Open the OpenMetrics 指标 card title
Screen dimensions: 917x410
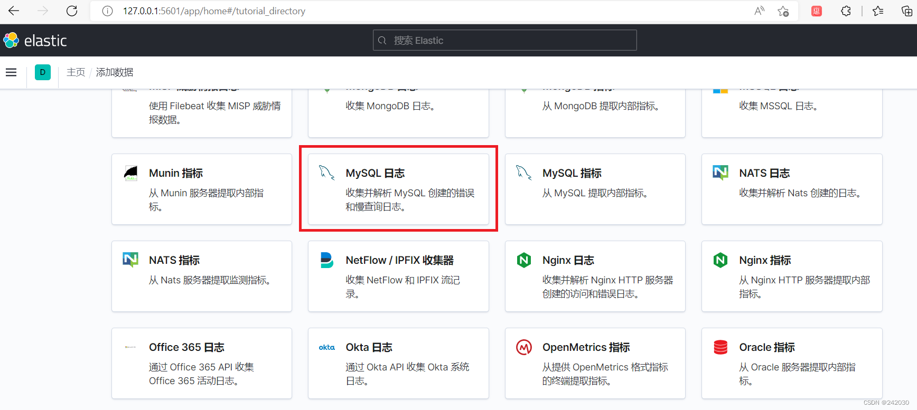click(x=586, y=347)
